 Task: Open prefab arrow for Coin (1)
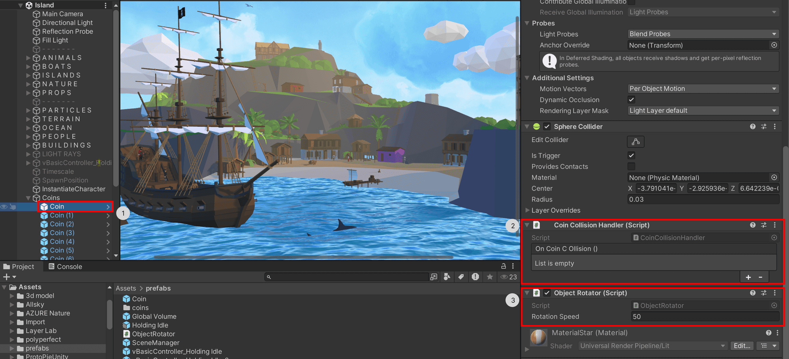(108, 216)
